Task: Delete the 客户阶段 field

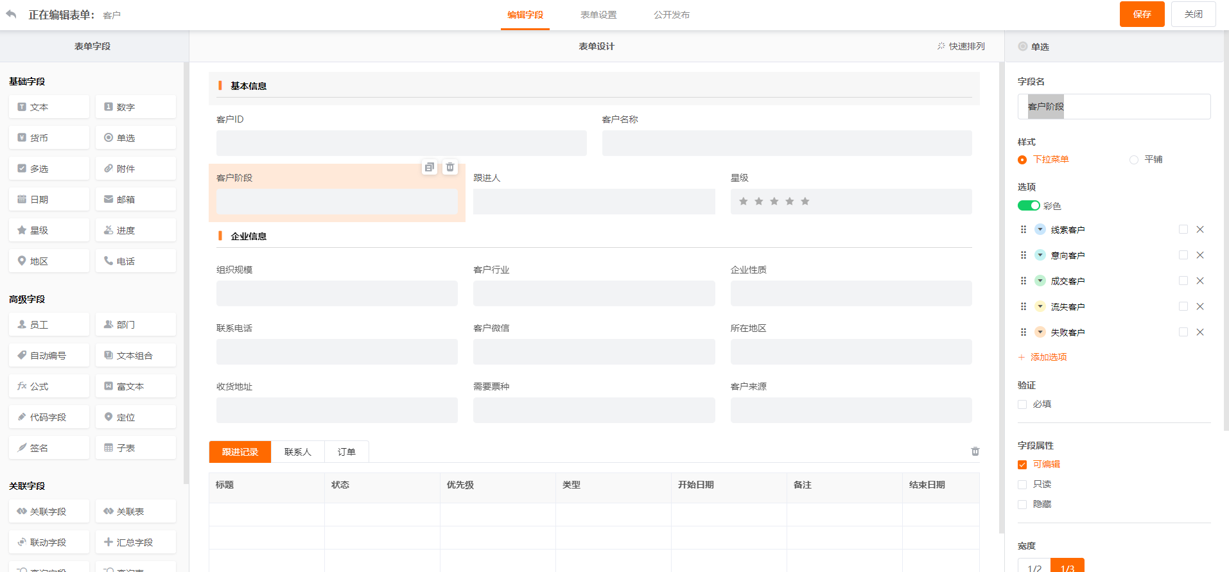Action: [x=450, y=167]
